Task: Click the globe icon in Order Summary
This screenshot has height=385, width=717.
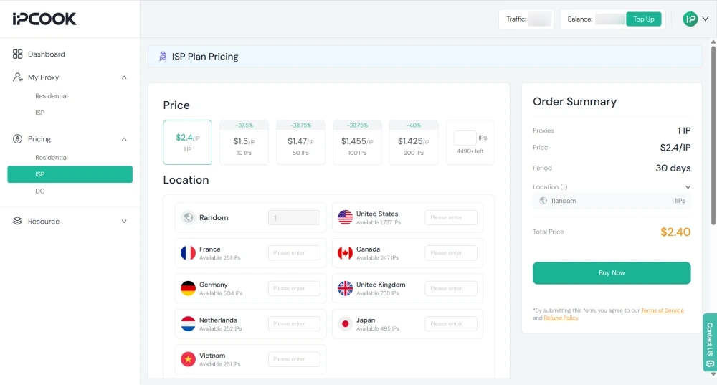Action: (x=543, y=201)
